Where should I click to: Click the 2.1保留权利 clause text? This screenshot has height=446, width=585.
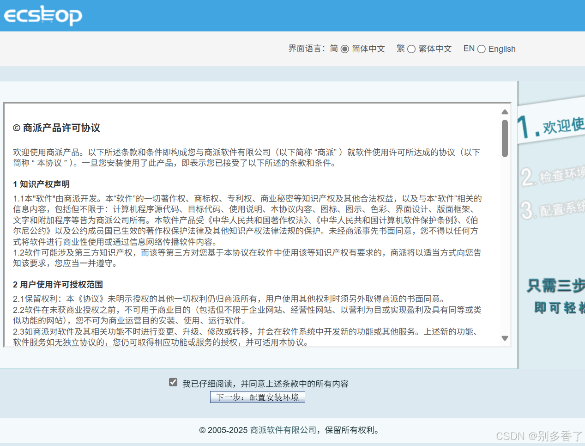229,299
